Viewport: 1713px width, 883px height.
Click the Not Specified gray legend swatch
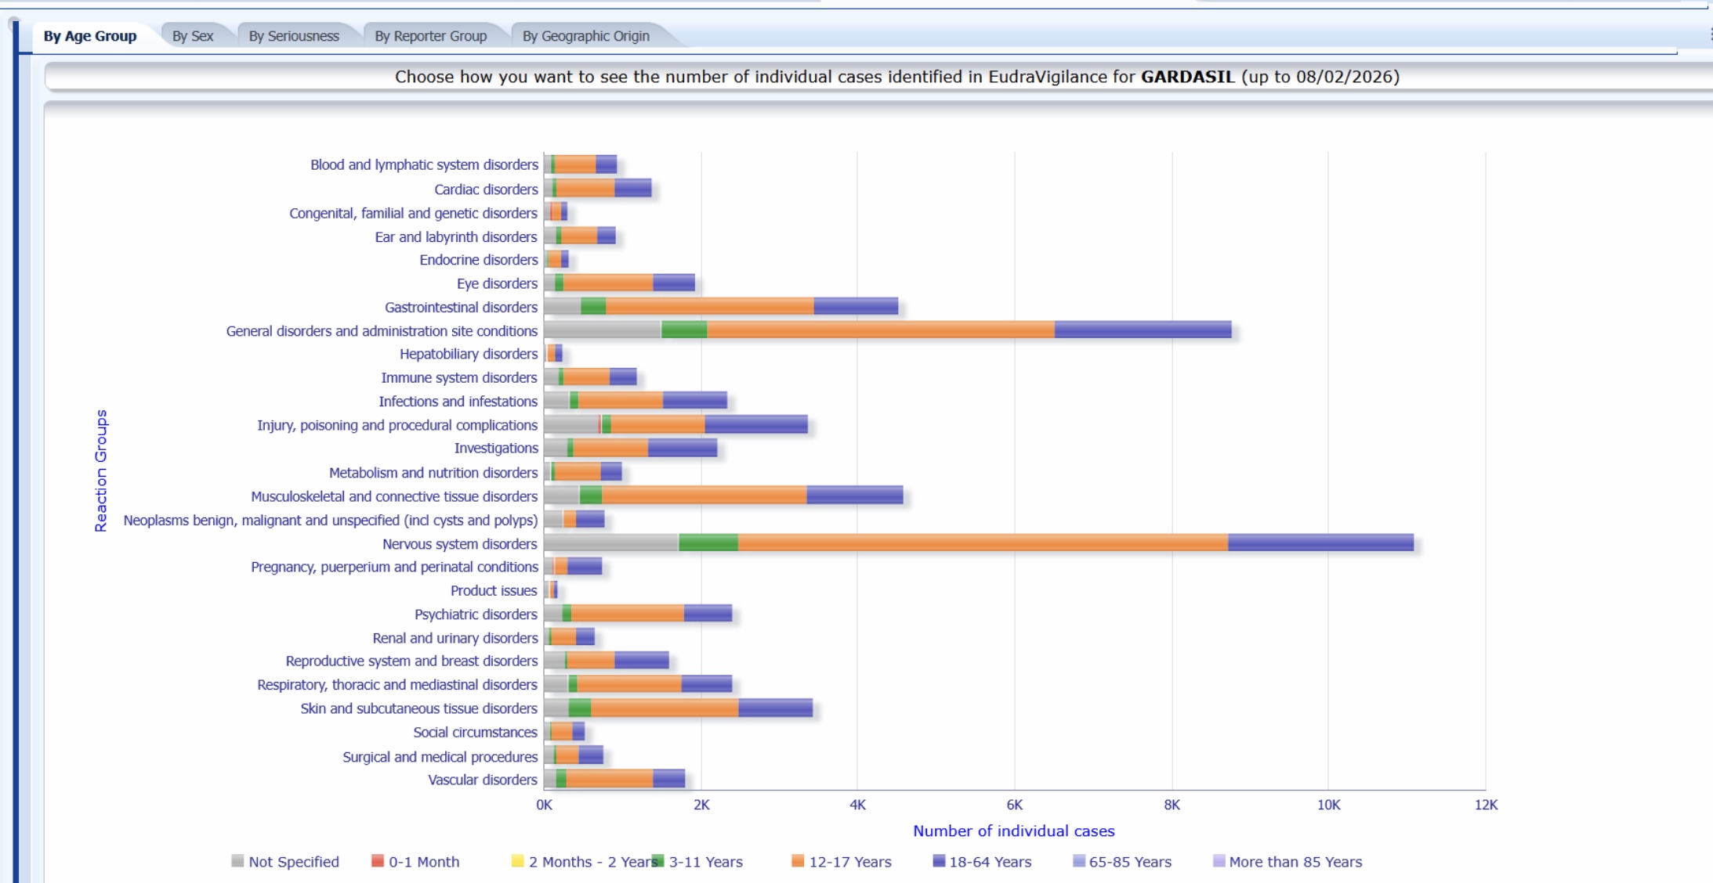click(x=237, y=861)
